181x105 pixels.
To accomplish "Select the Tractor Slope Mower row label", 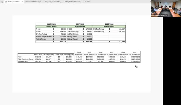I will point(44,36).
